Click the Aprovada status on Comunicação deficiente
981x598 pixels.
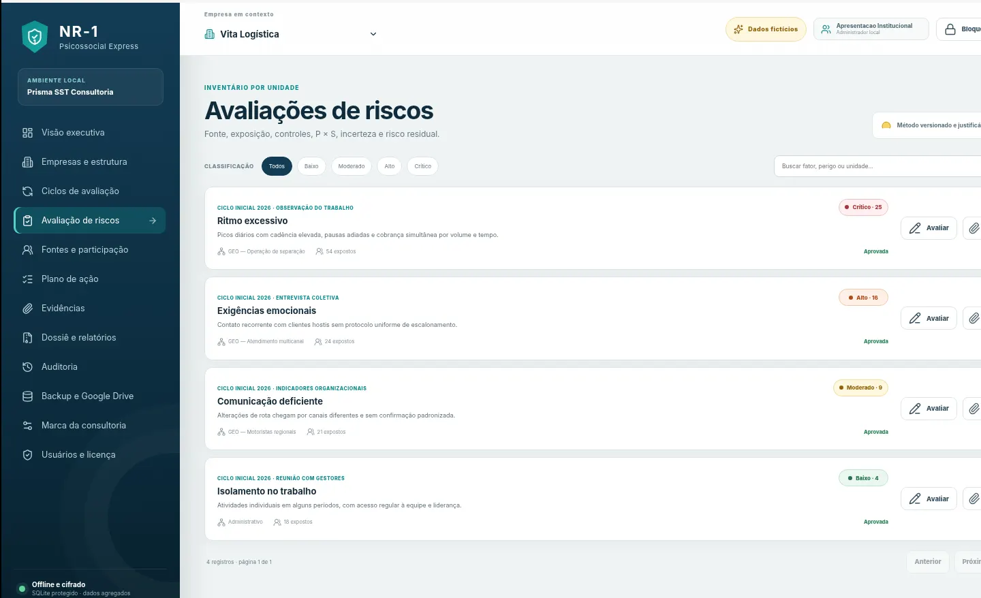click(x=876, y=432)
